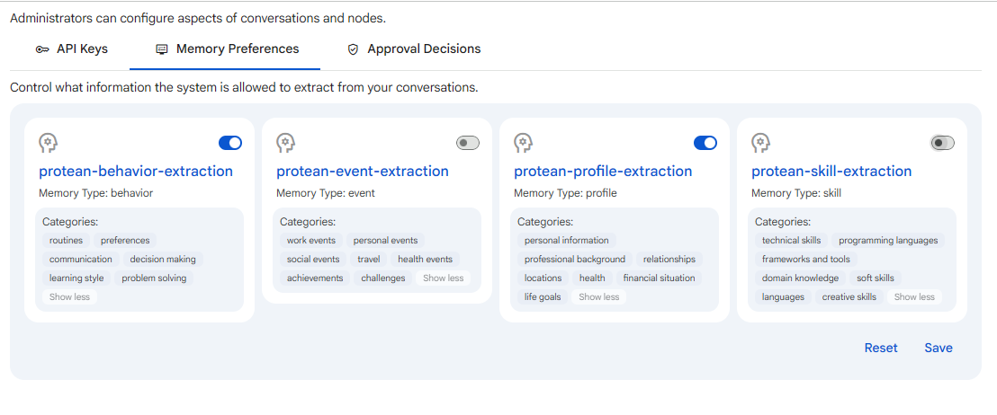Click the health chip in profile card
Image resolution: width=997 pixels, height=415 pixels.
click(x=592, y=278)
